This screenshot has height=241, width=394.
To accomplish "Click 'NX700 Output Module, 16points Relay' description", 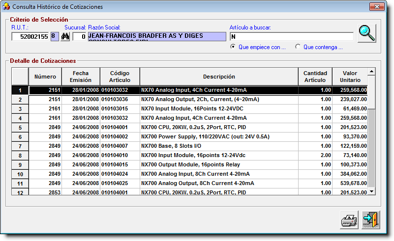I will tap(190, 164).
